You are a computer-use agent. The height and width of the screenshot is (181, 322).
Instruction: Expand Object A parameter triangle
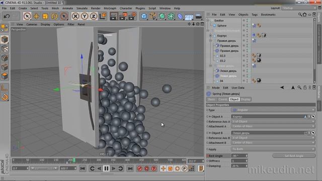210,117
